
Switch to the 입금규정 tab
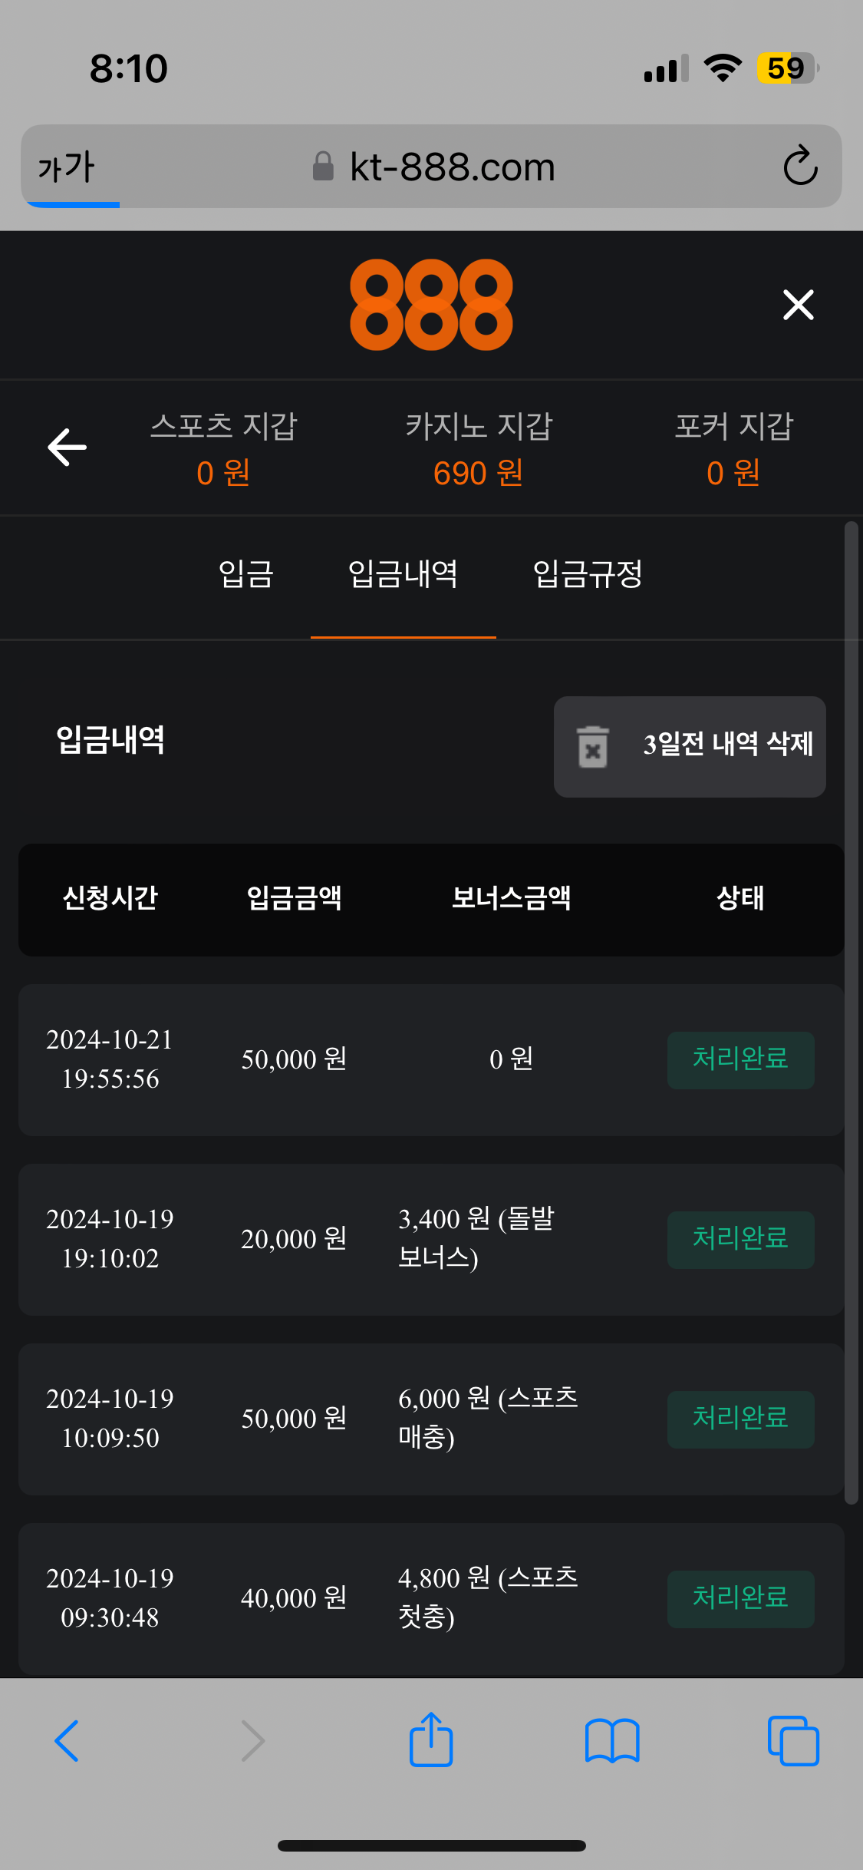tap(588, 574)
